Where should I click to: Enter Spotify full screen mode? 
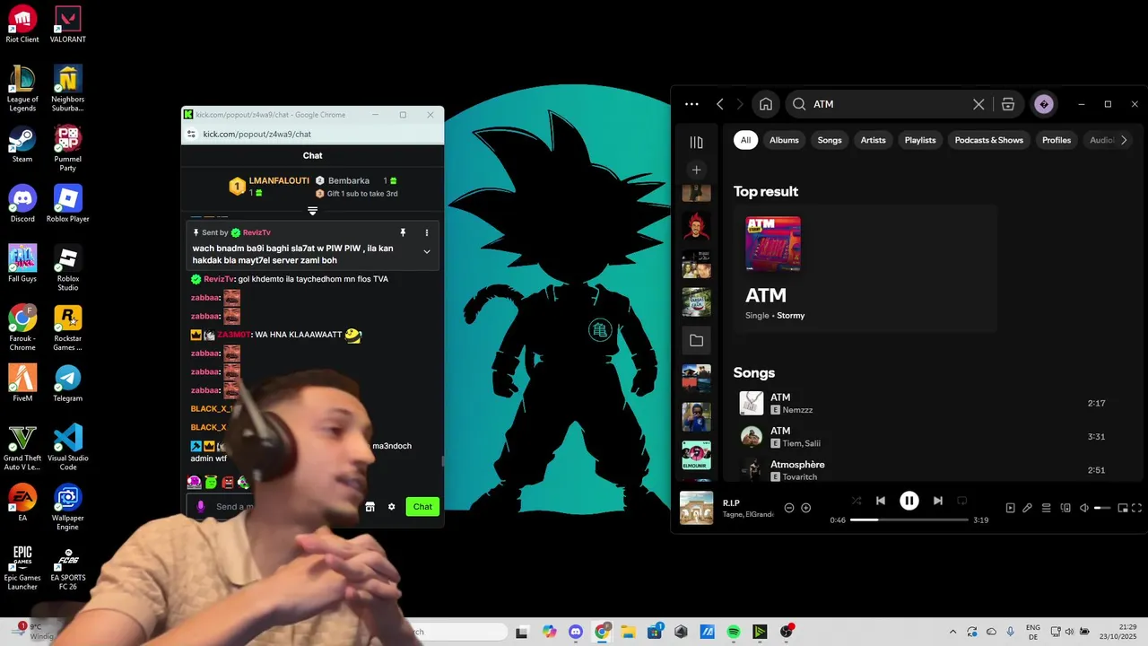pyautogui.click(x=1137, y=508)
